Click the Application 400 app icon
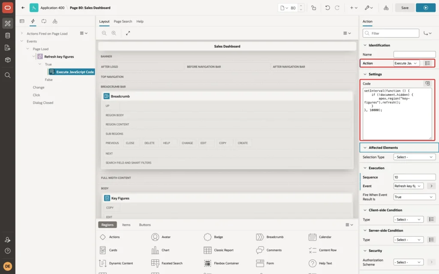 [x=34, y=8]
